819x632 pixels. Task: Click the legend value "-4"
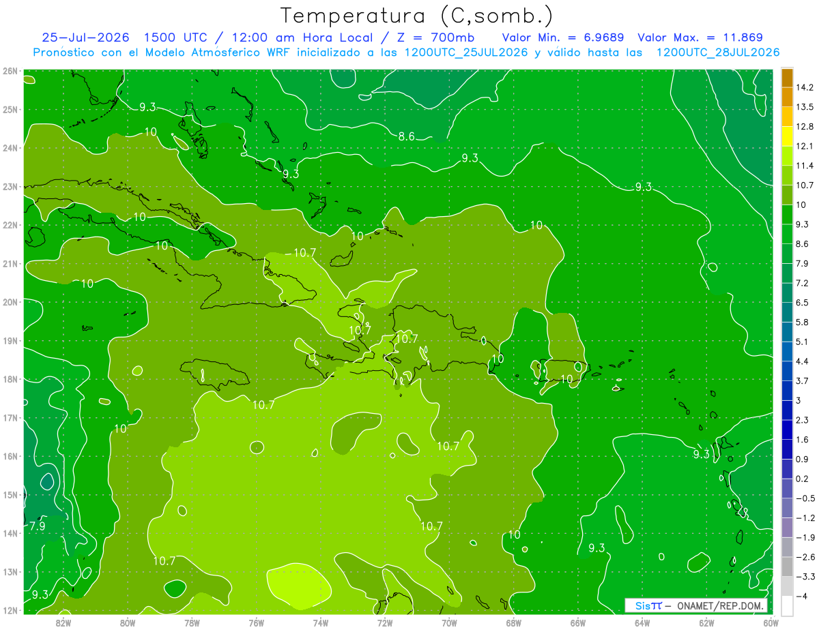click(x=801, y=597)
